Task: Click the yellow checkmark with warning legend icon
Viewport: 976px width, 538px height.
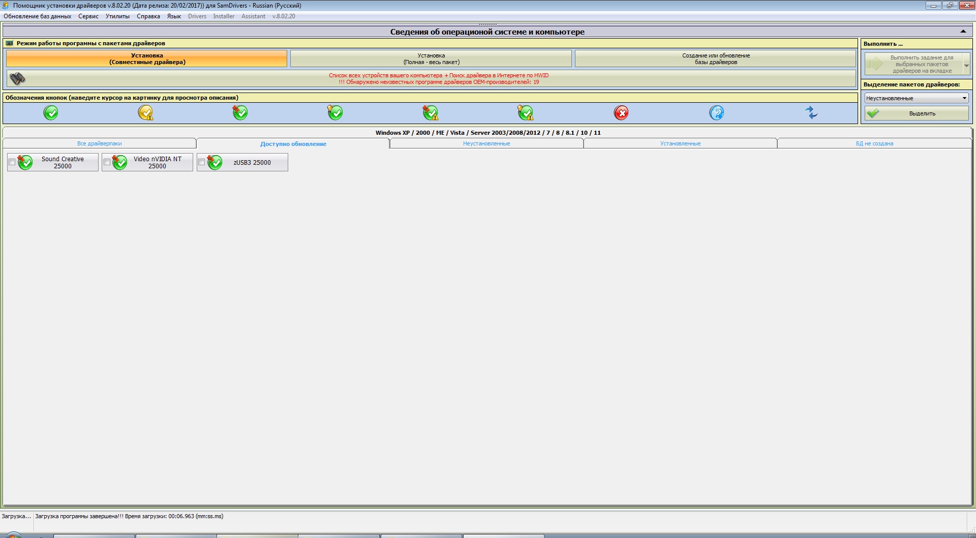Action: (146, 112)
